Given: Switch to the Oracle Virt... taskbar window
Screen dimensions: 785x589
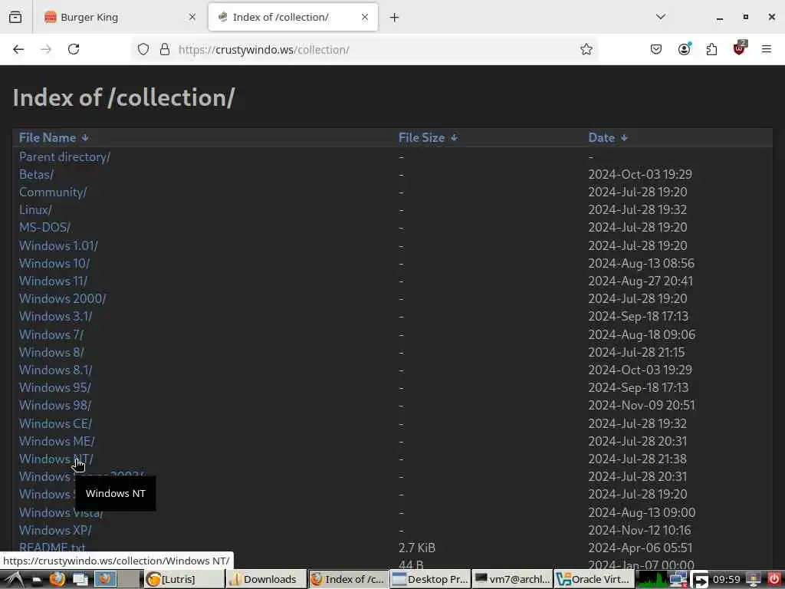Looking at the screenshot, I should [594, 580].
